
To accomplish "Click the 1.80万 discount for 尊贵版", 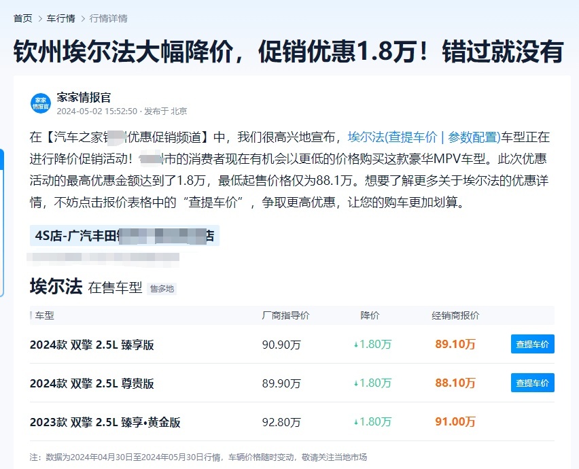I will [x=372, y=383].
